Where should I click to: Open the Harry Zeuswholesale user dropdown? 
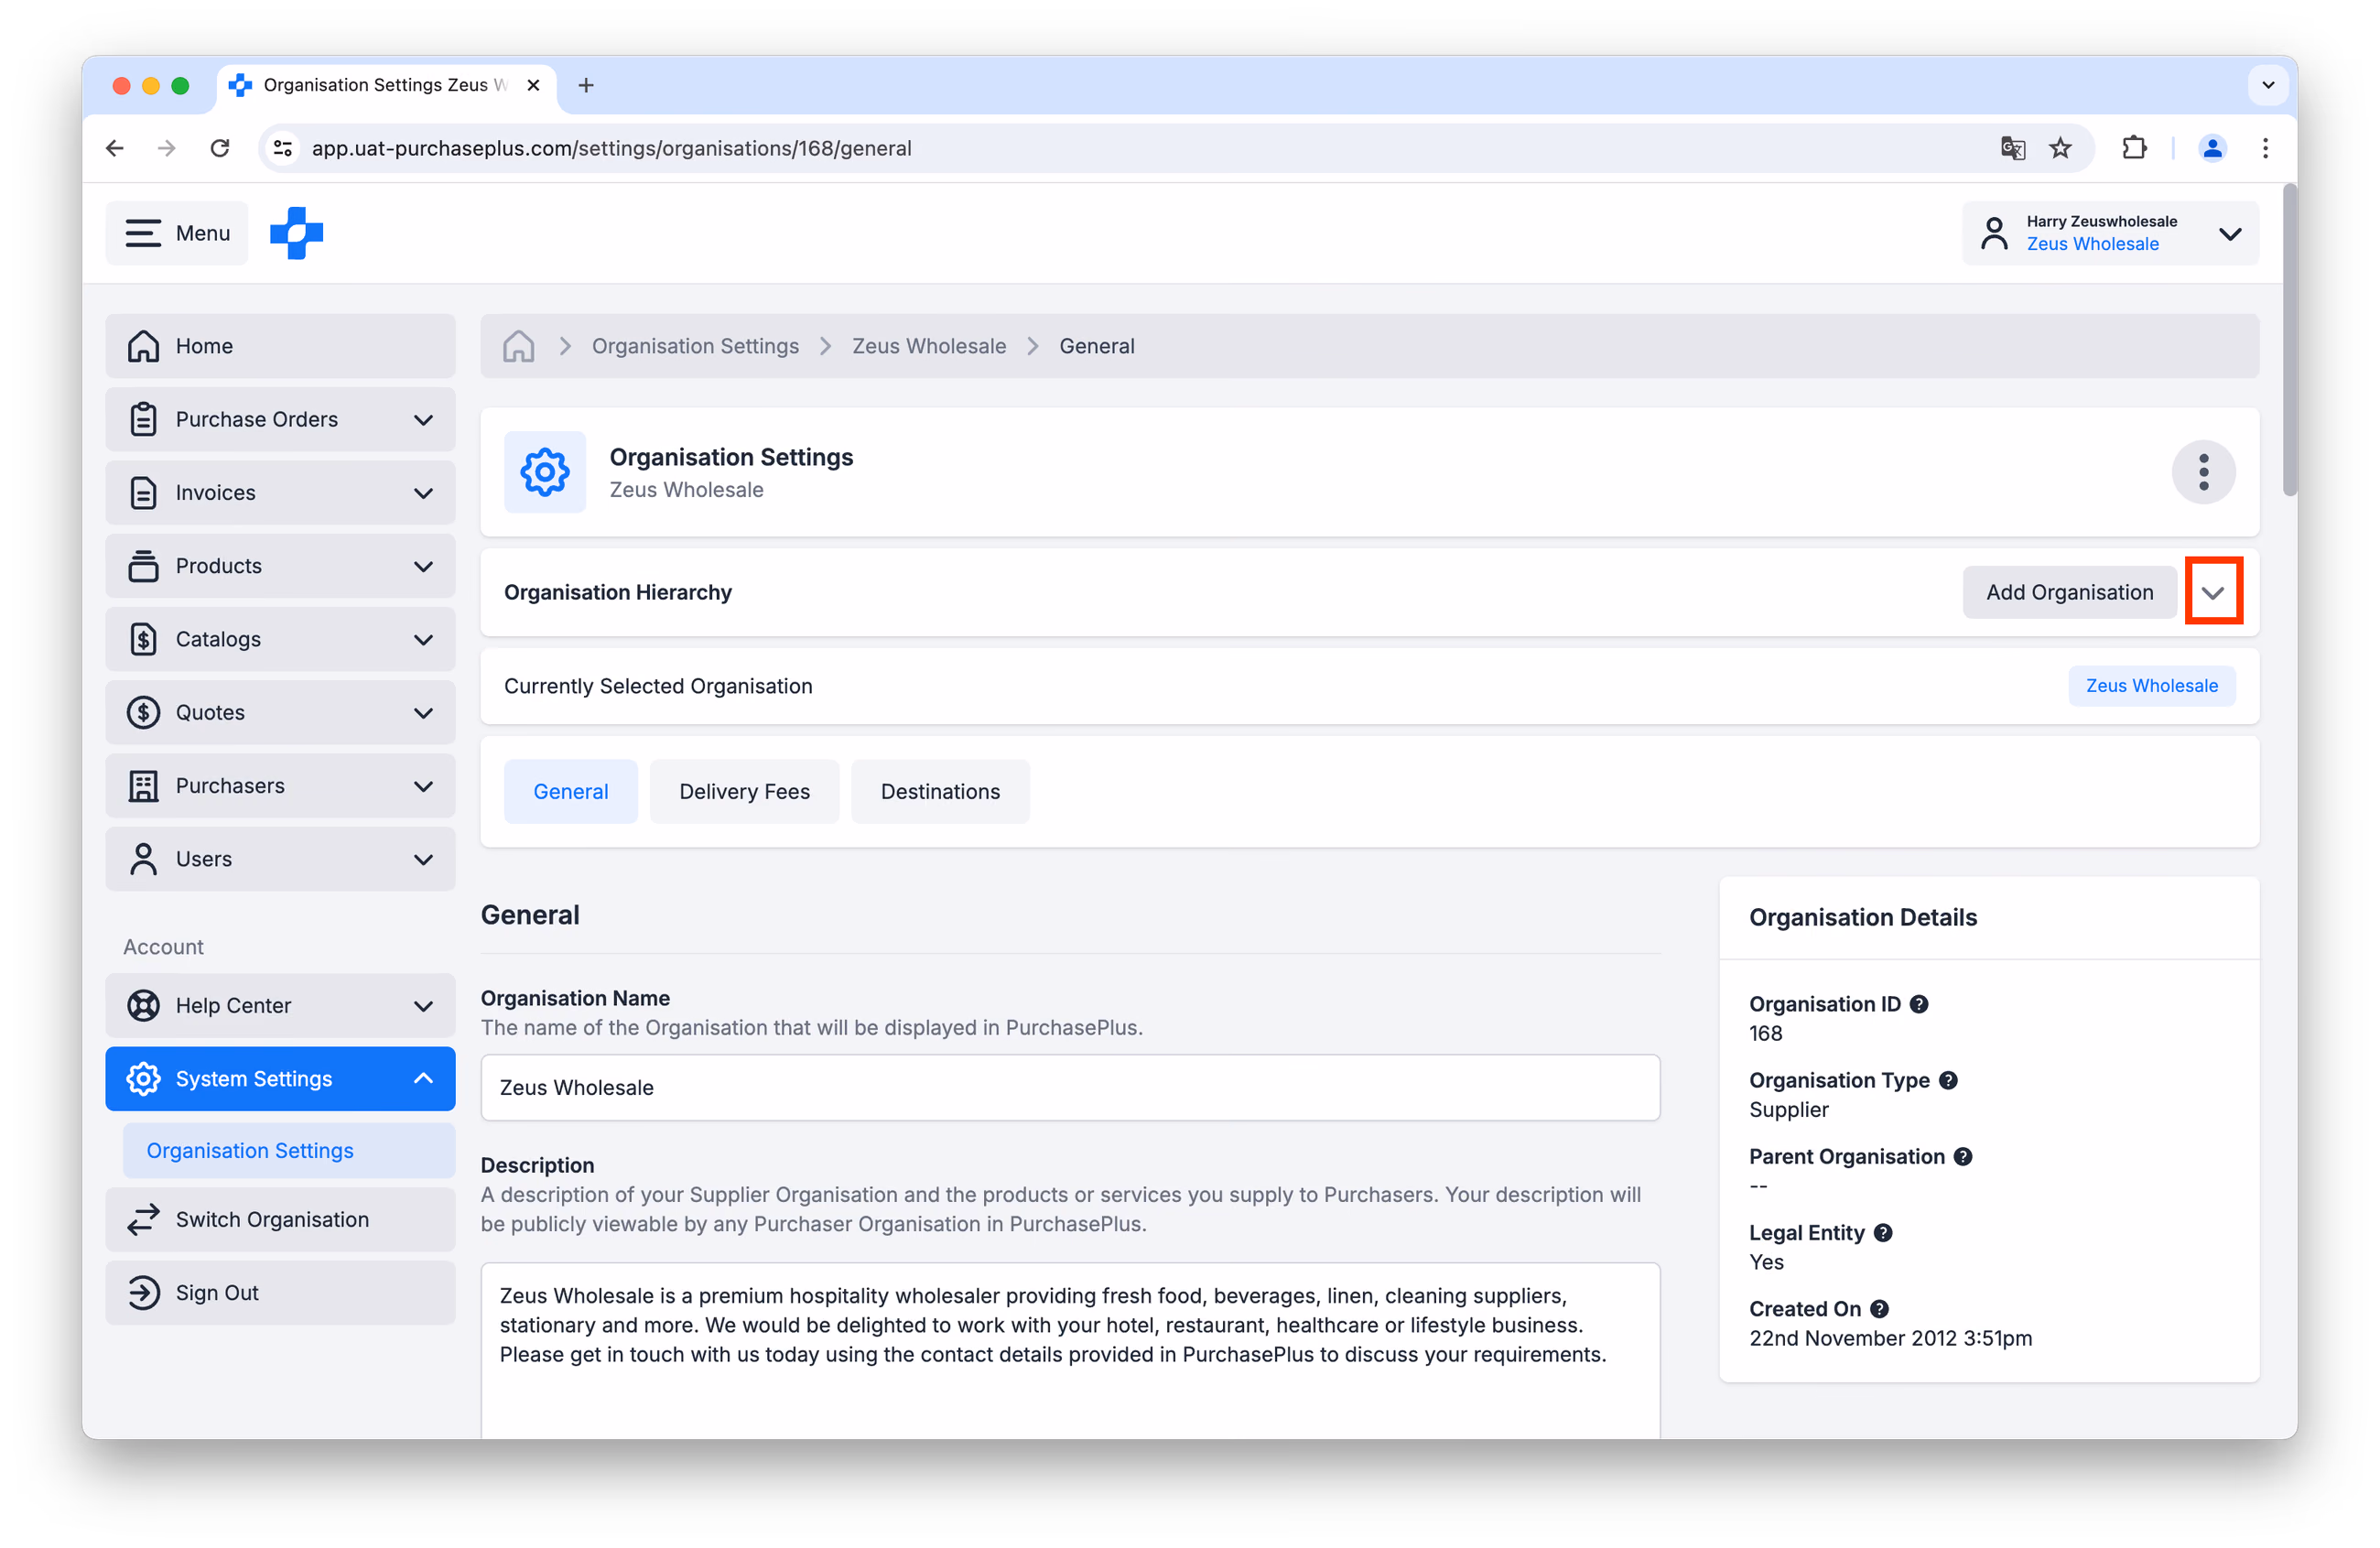pyautogui.click(x=2110, y=233)
